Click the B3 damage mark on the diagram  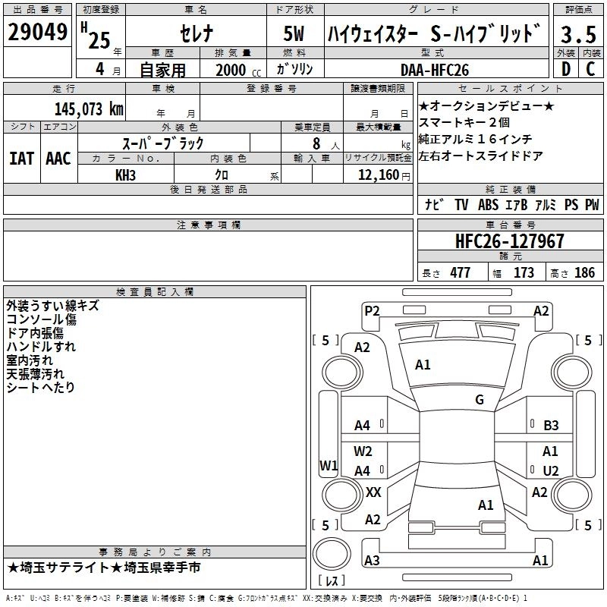(551, 426)
